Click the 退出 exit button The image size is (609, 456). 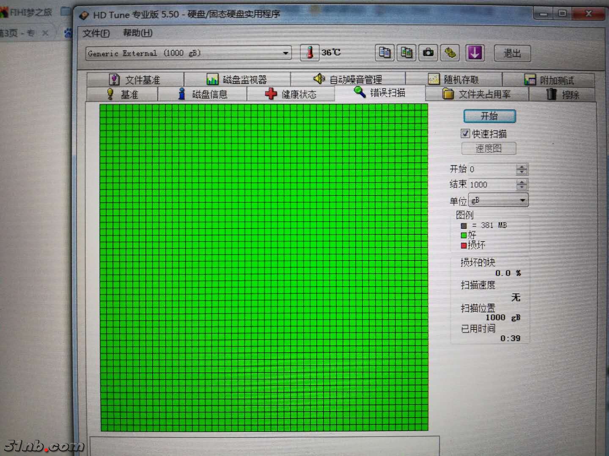512,53
